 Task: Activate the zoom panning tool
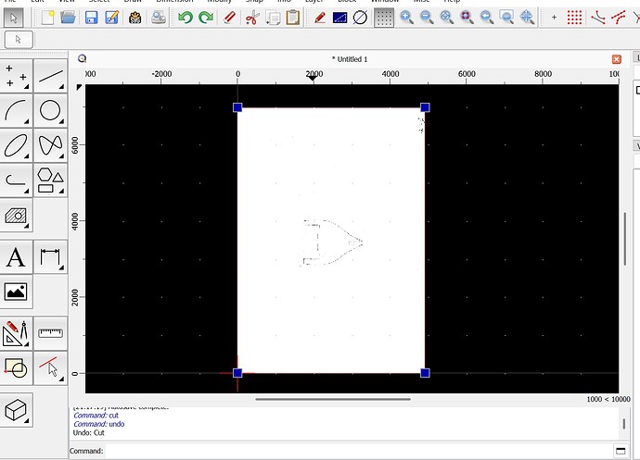[527, 18]
